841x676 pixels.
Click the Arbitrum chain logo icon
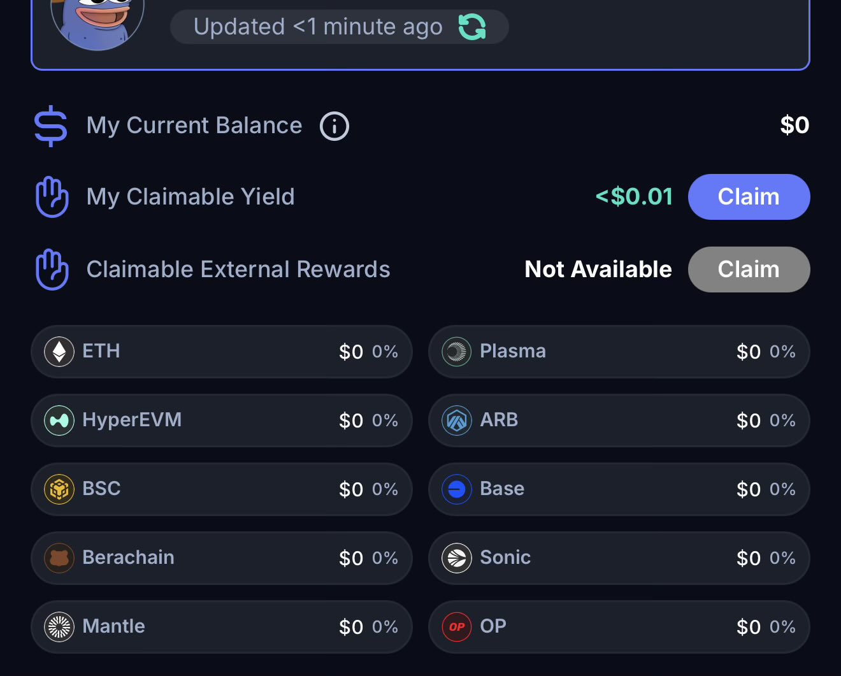tap(457, 421)
